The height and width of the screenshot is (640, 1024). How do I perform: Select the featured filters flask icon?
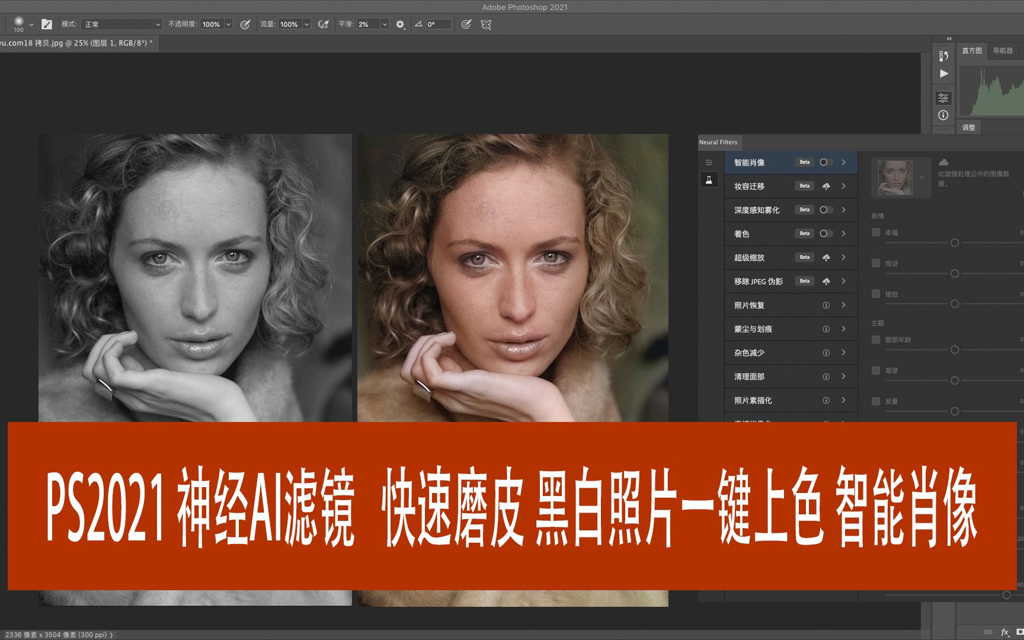coord(709,180)
